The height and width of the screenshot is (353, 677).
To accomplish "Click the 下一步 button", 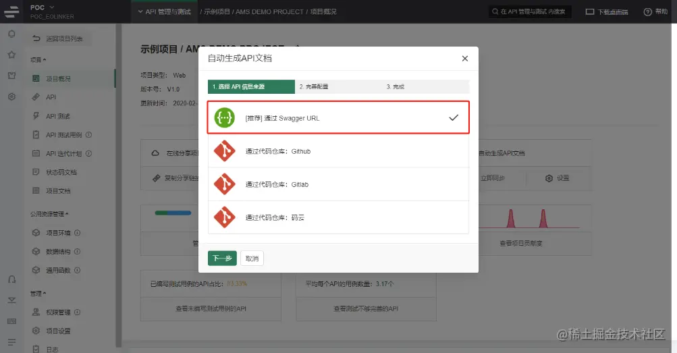I will [222, 258].
